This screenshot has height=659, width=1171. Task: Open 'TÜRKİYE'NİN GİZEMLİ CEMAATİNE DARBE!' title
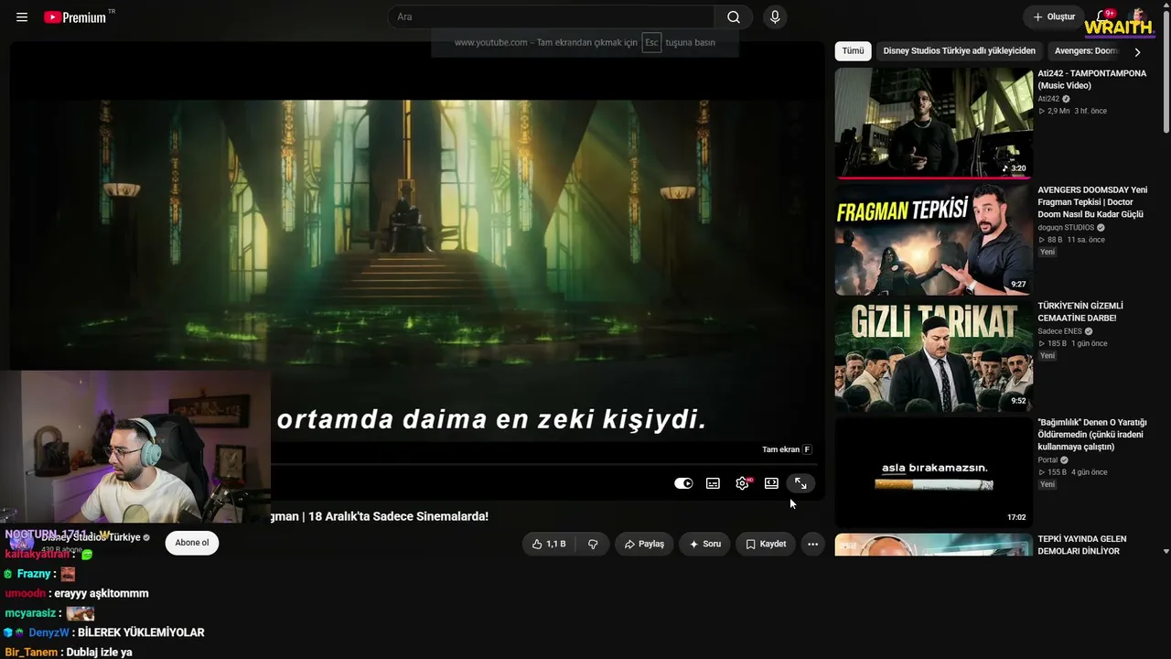[x=1080, y=312]
